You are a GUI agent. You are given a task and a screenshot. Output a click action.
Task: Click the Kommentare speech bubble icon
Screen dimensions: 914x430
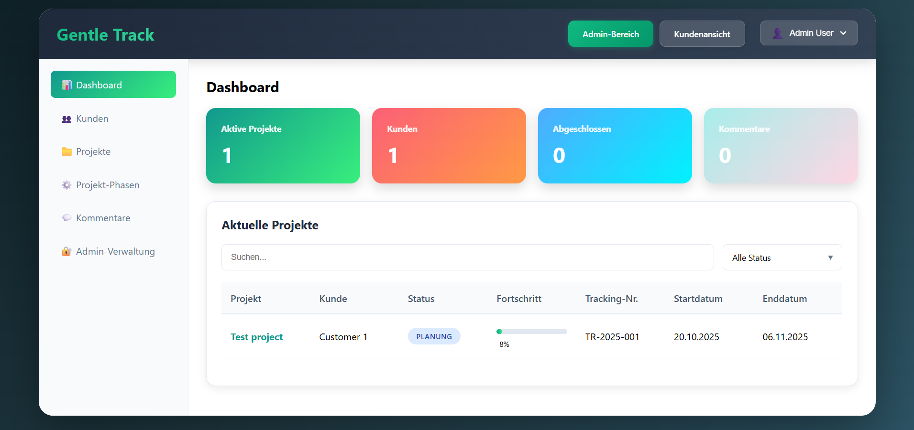[66, 218]
